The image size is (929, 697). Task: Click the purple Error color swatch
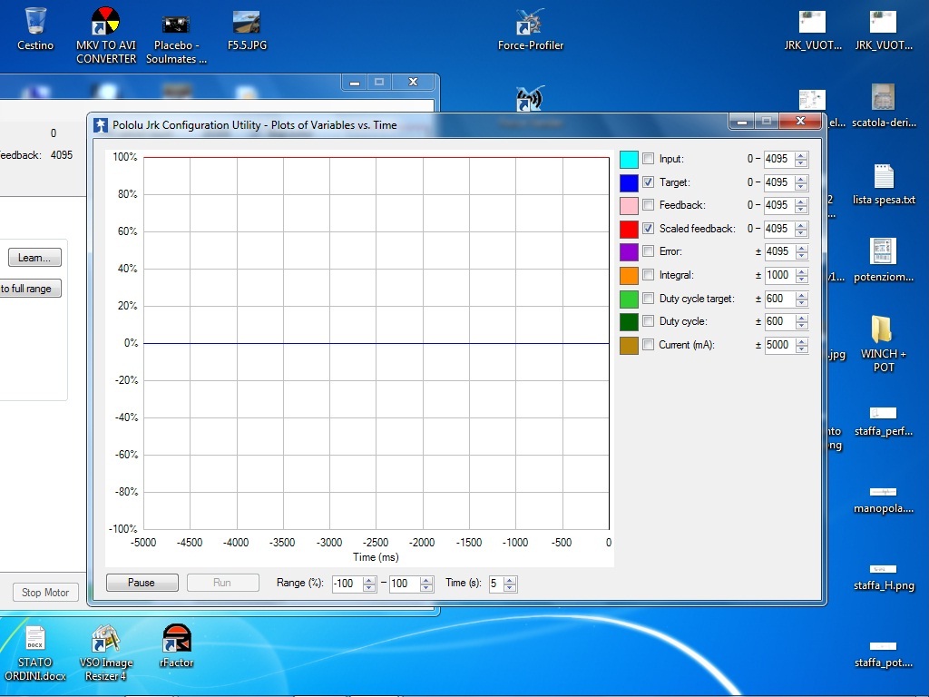point(629,252)
